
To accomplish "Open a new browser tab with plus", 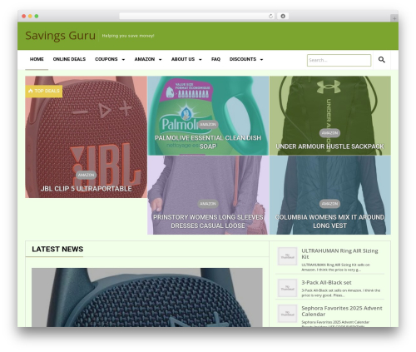I will [x=394, y=18].
